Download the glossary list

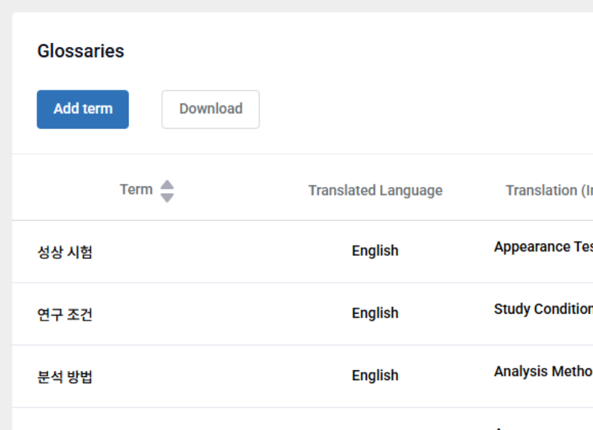coord(210,110)
